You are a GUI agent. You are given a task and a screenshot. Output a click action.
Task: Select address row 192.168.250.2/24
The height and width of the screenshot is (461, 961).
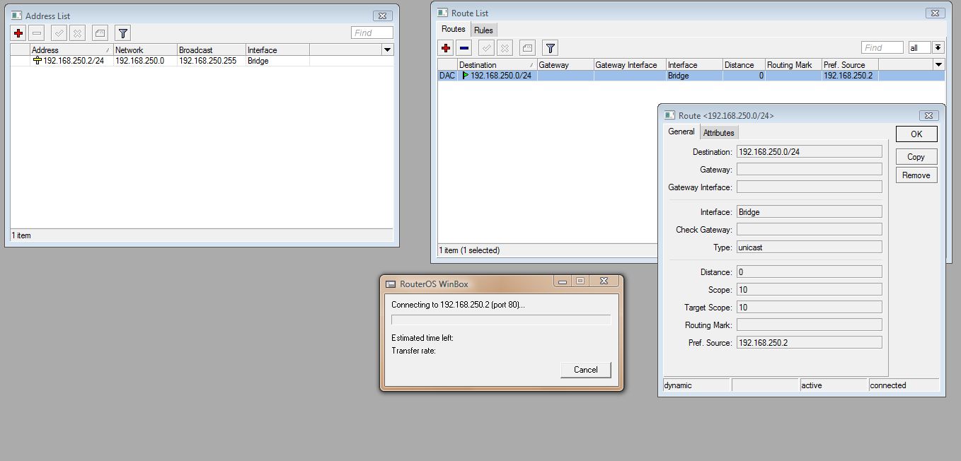(202, 61)
